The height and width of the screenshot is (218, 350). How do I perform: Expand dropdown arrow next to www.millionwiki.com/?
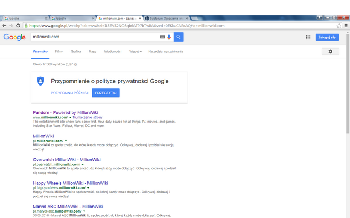pyautogui.click(x=70, y=117)
